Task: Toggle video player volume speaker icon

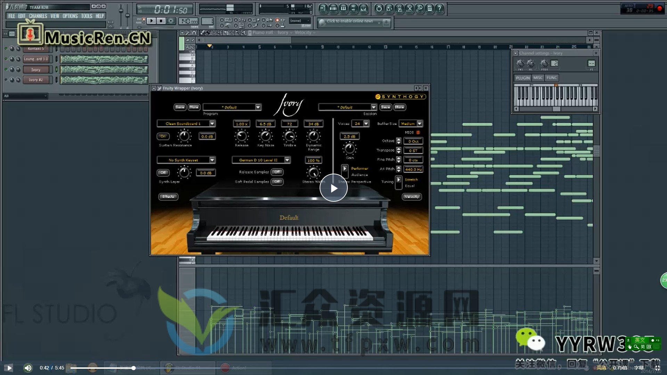Action: tap(28, 368)
